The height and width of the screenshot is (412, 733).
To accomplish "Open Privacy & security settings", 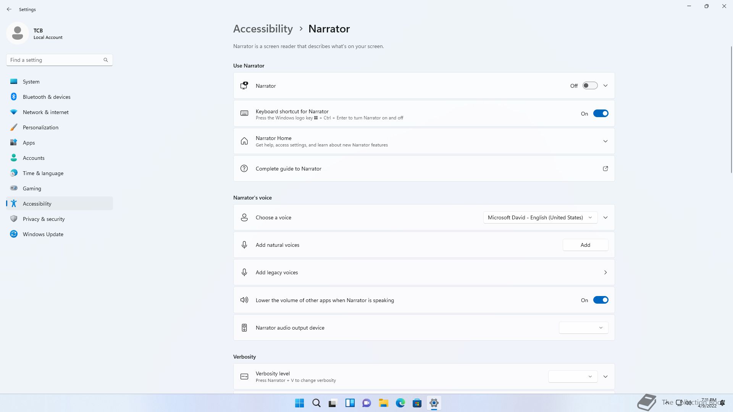I will coord(60,219).
